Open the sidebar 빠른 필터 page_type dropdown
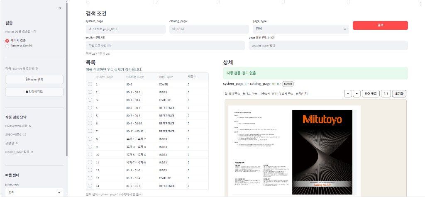425x197 pixels. 34,192
